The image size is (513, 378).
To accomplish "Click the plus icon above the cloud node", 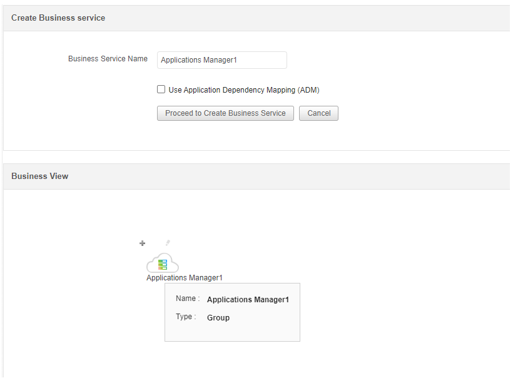I will pos(142,243).
